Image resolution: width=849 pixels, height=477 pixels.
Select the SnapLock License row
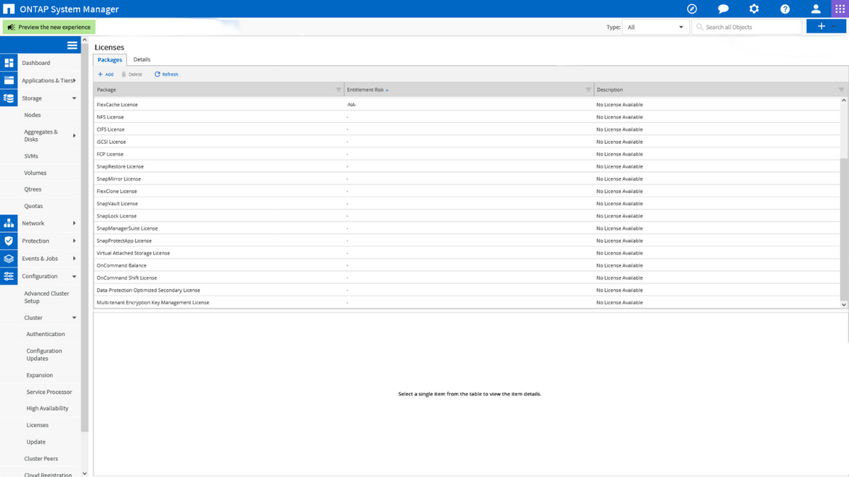point(466,216)
